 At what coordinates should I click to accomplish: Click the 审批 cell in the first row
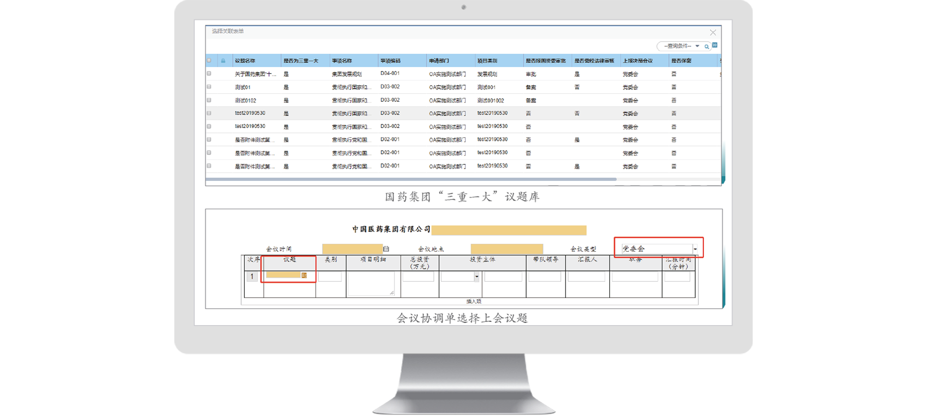click(531, 74)
